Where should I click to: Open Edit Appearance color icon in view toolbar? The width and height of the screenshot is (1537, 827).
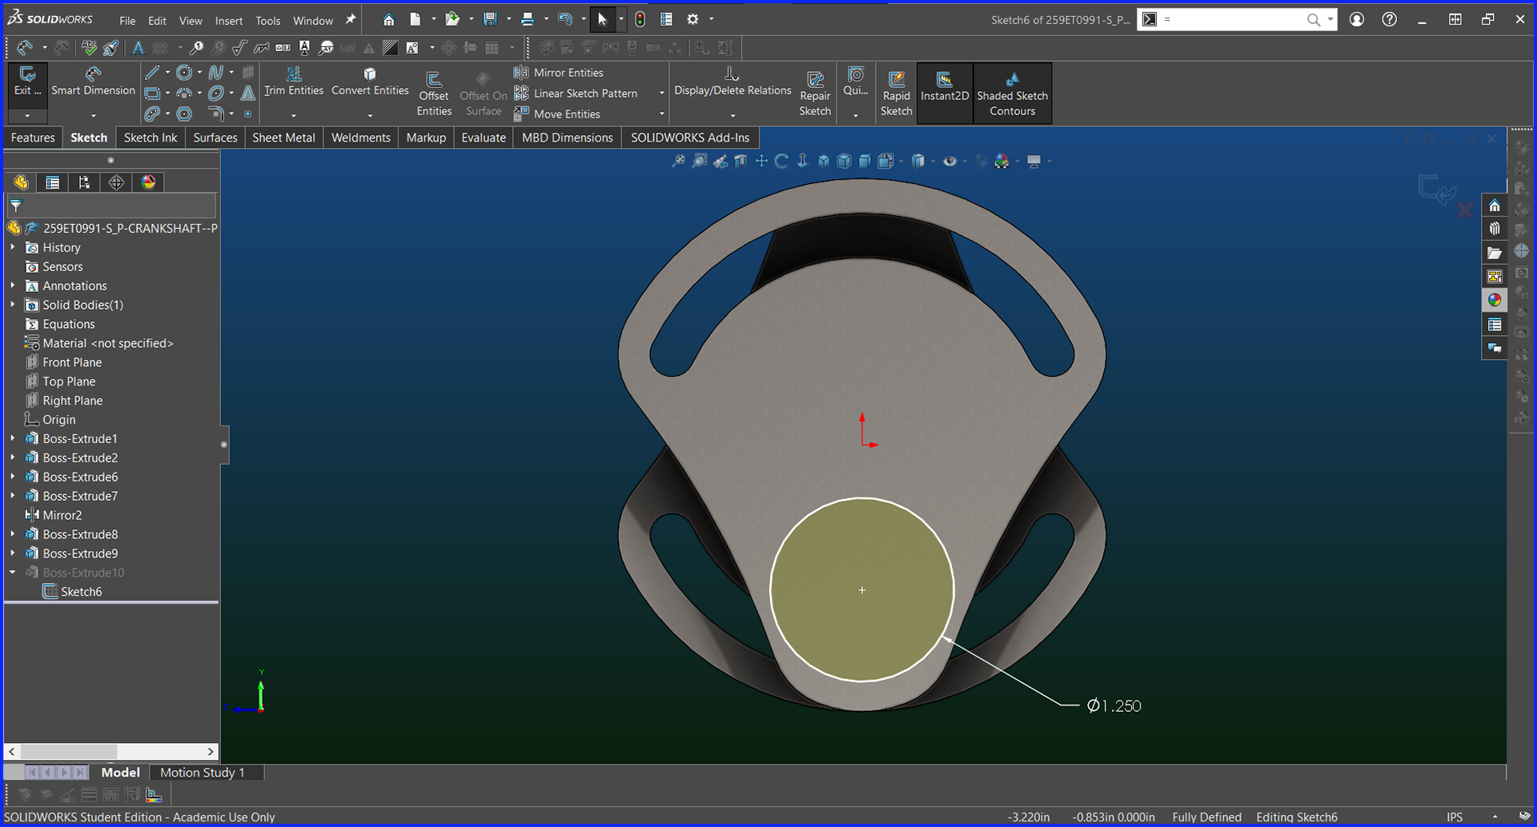pyautogui.click(x=1001, y=162)
